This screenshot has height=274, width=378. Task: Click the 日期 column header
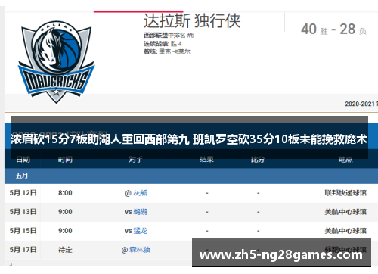click(23, 160)
